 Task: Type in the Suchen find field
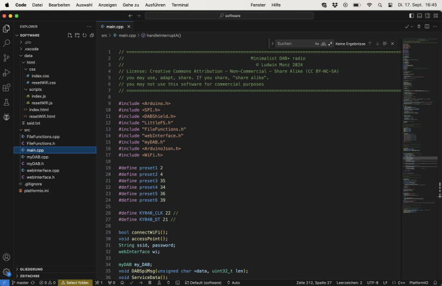[x=294, y=44]
